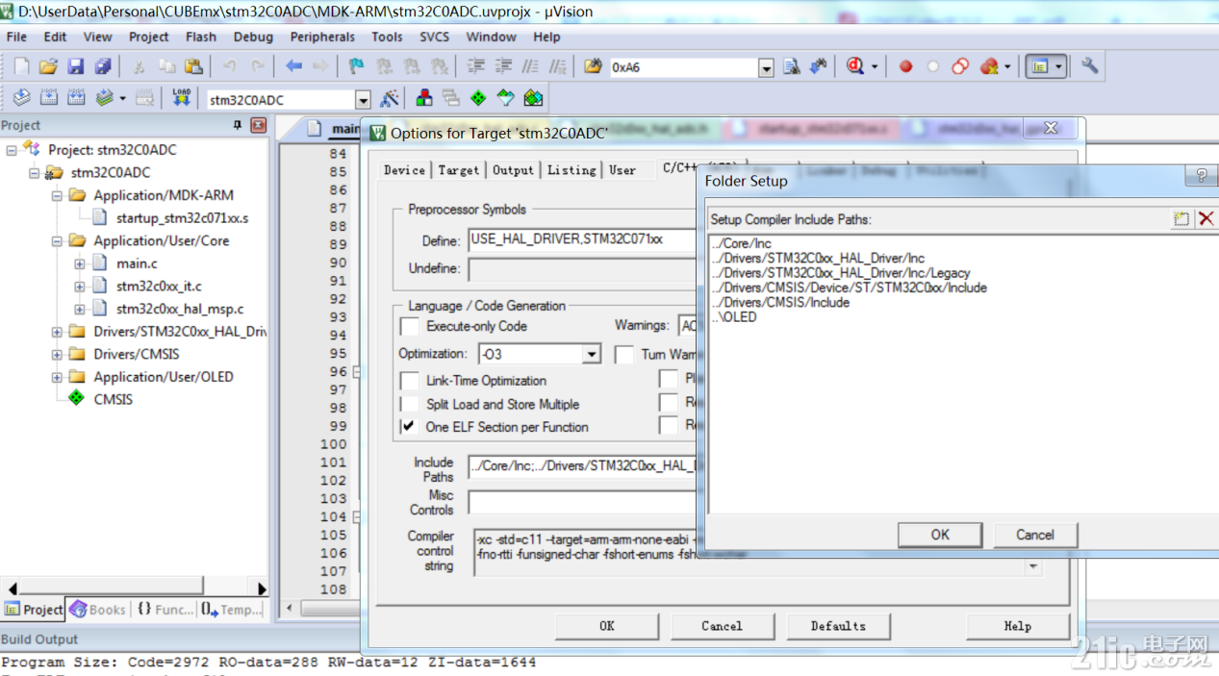Image resolution: width=1219 pixels, height=676 pixels.
Task: Open the Configuration wrench icon
Action: point(1089,66)
